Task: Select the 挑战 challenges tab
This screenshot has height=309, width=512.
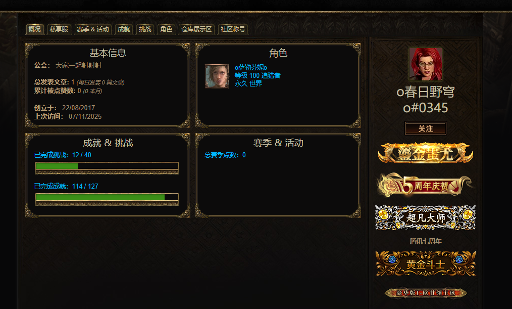Action: [145, 29]
